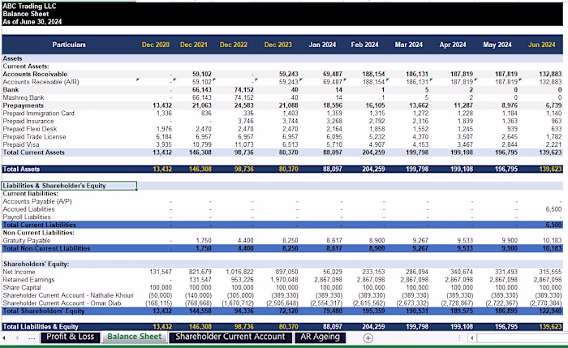Click the 'Apr 2024' column header

[453, 45]
